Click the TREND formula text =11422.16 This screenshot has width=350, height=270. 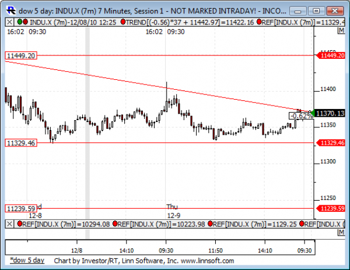coord(190,22)
